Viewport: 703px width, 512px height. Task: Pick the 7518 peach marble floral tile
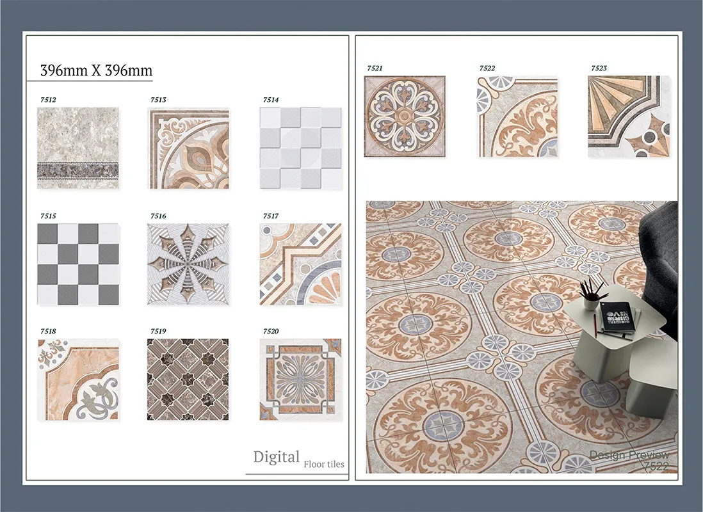click(77, 380)
